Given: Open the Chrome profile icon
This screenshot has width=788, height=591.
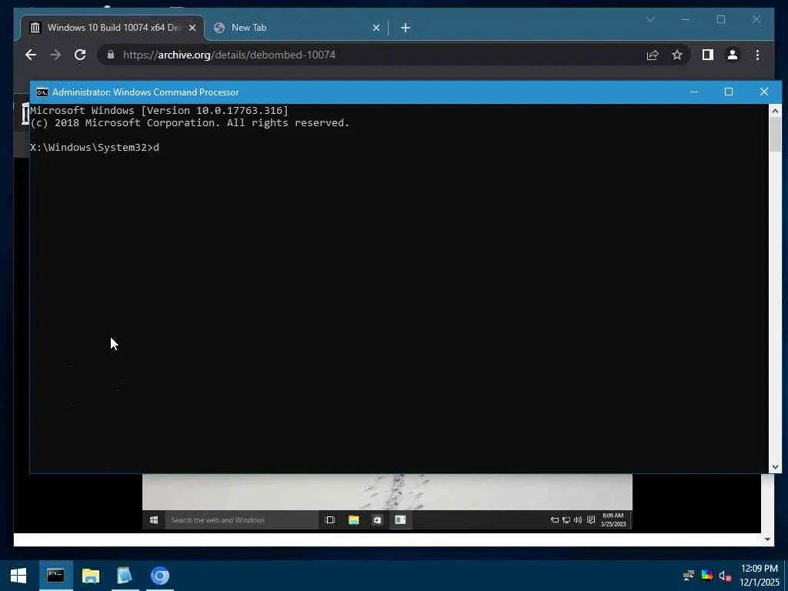Looking at the screenshot, I should [x=733, y=55].
